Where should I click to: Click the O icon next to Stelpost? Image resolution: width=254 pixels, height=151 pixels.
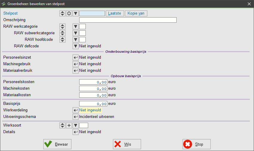[69, 13]
